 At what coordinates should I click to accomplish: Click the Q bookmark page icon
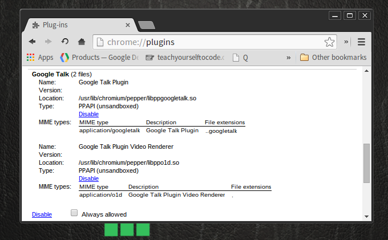point(236,58)
